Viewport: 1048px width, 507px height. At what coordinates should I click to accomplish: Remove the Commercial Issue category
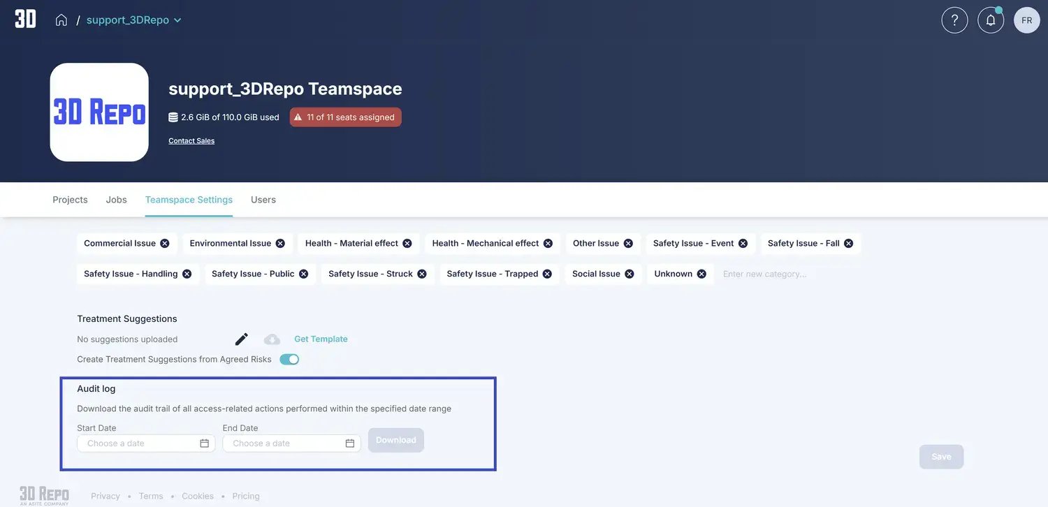click(x=165, y=243)
